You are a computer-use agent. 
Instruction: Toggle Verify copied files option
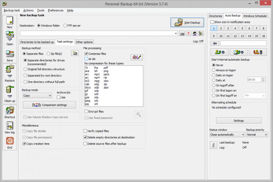pos(86,131)
